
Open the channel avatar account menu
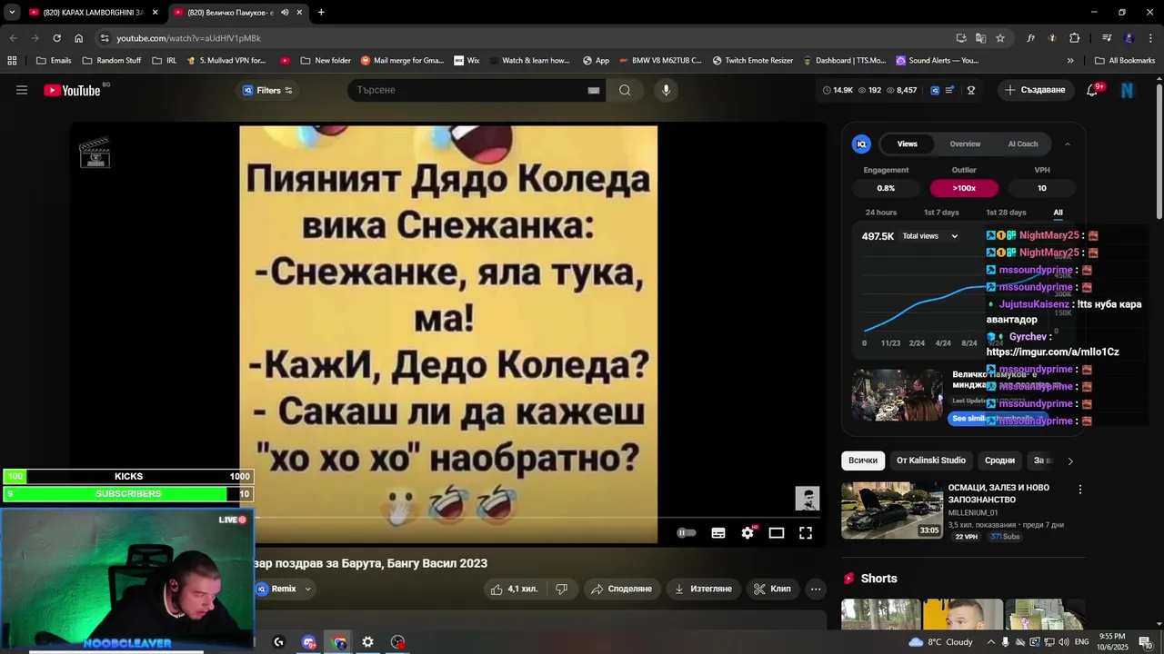[1128, 90]
